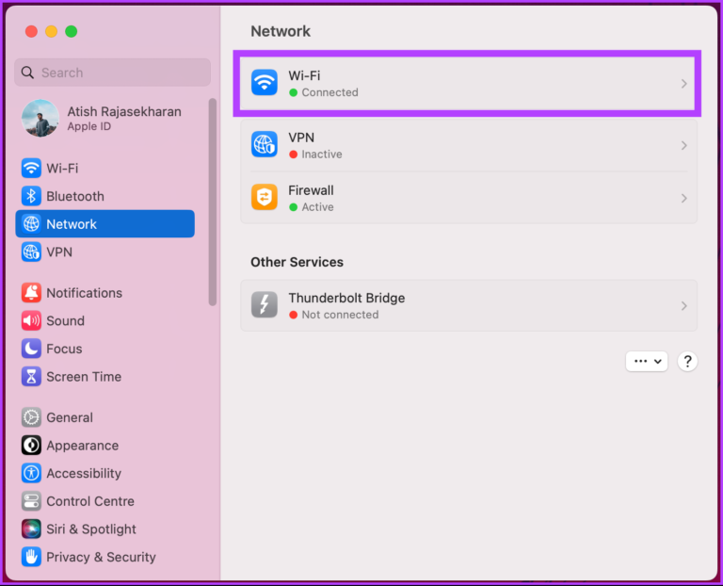Select the Thunderbolt Bridge lightning icon
The width and height of the screenshot is (723, 586).
265,305
